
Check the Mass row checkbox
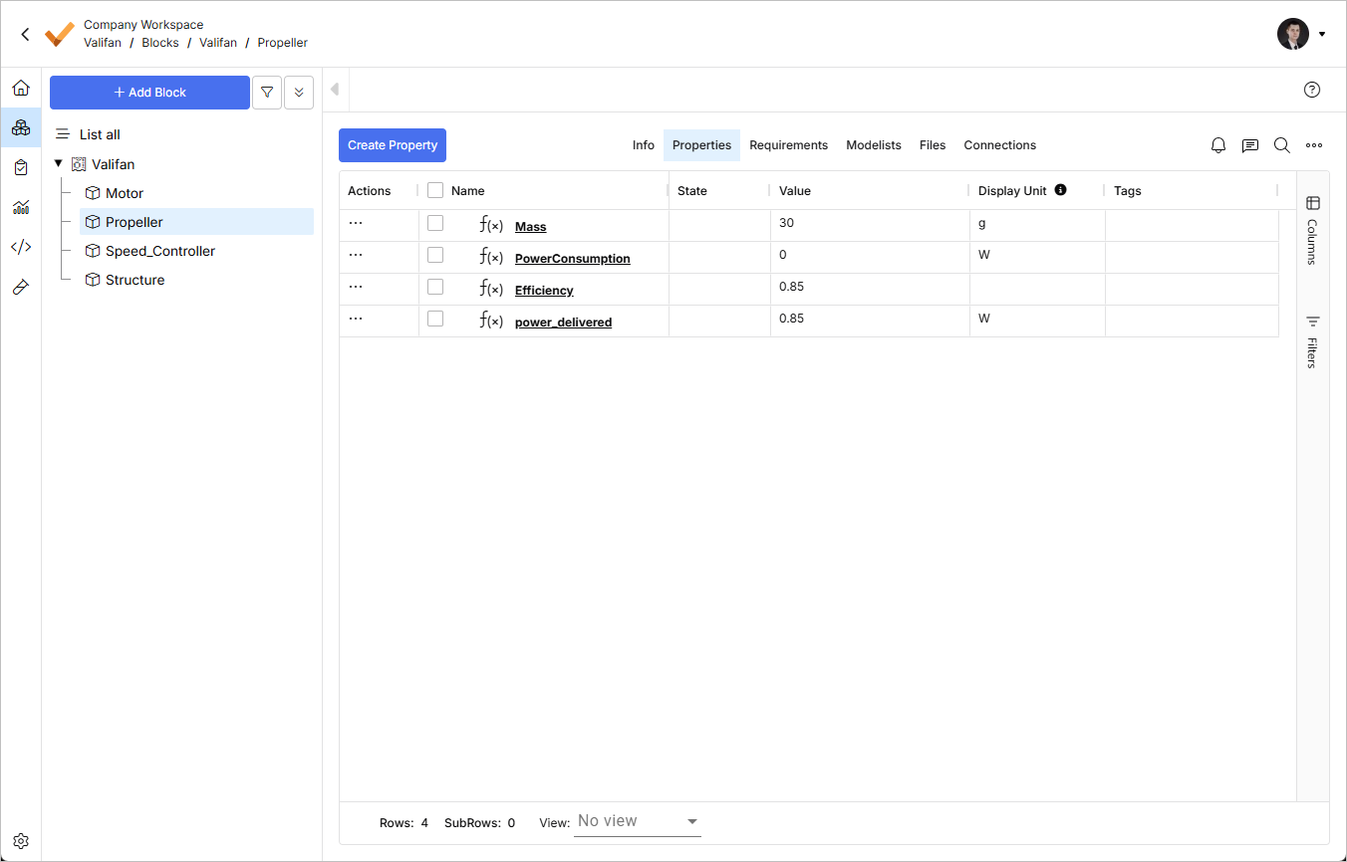point(435,223)
